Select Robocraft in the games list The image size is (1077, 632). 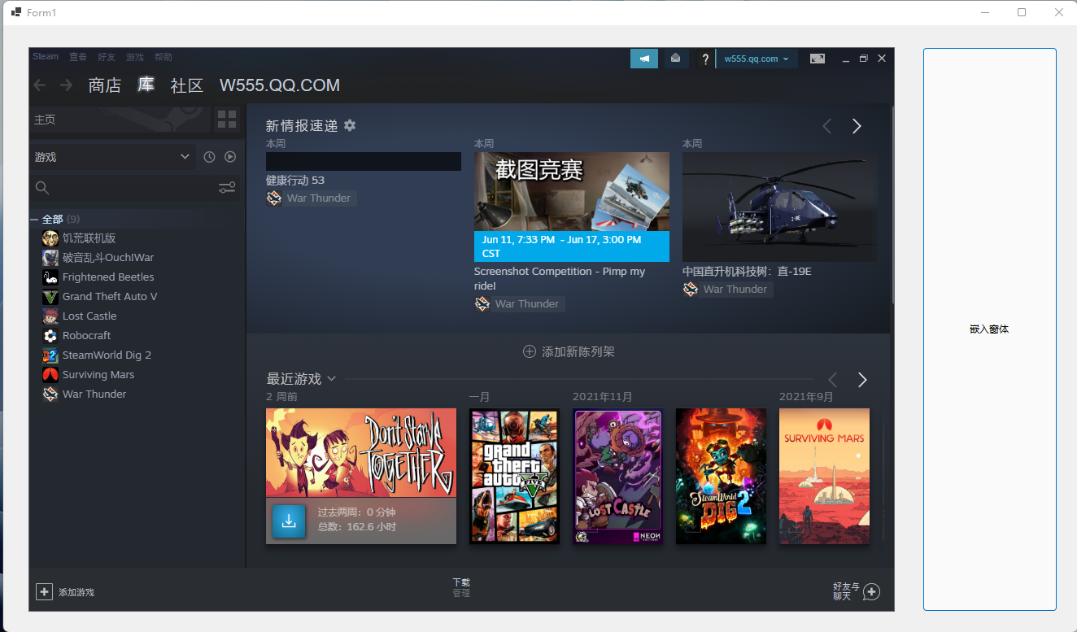click(86, 335)
